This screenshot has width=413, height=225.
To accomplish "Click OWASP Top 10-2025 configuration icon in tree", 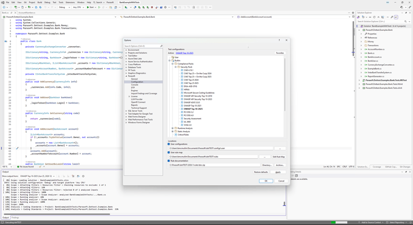I will tap(182, 109).
